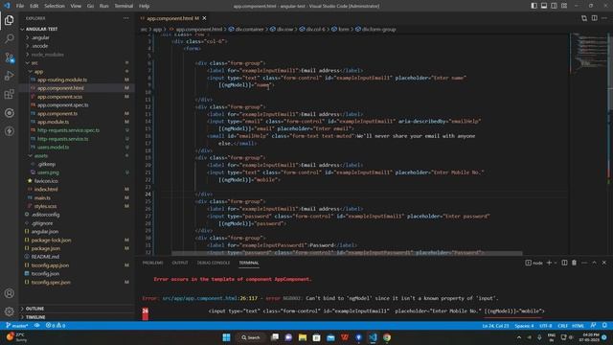The width and height of the screenshot is (613, 345).
Task: Close the app.component.html editor tab
Action: (x=204, y=18)
